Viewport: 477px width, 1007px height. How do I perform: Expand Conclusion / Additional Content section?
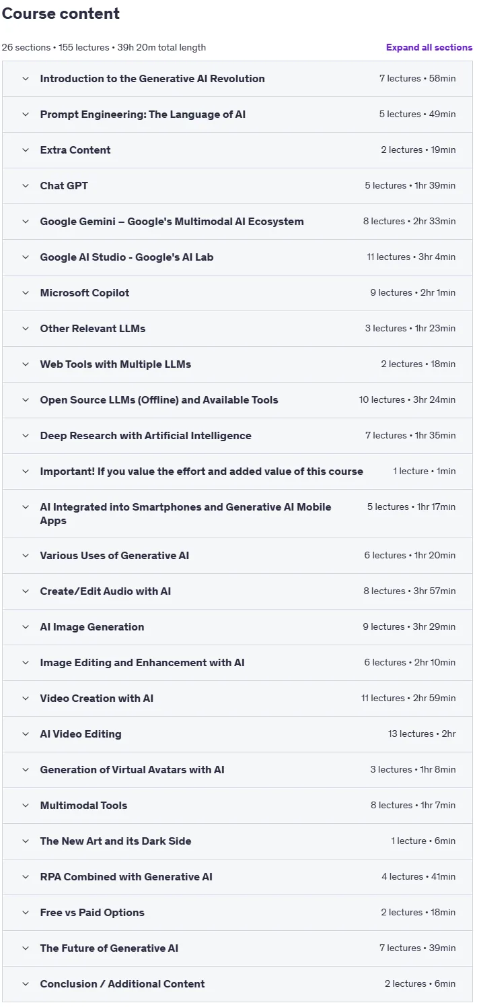coord(237,984)
